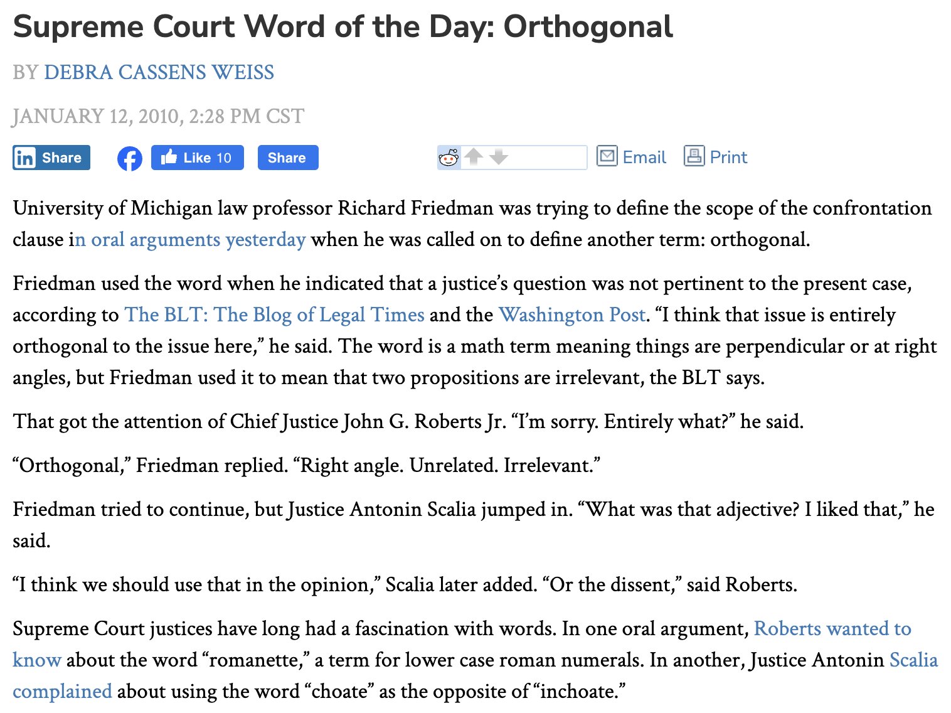Open The BLT: The Blog of Legal Times link
Image resolution: width=951 pixels, height=713 pixels.
[275, 314]
